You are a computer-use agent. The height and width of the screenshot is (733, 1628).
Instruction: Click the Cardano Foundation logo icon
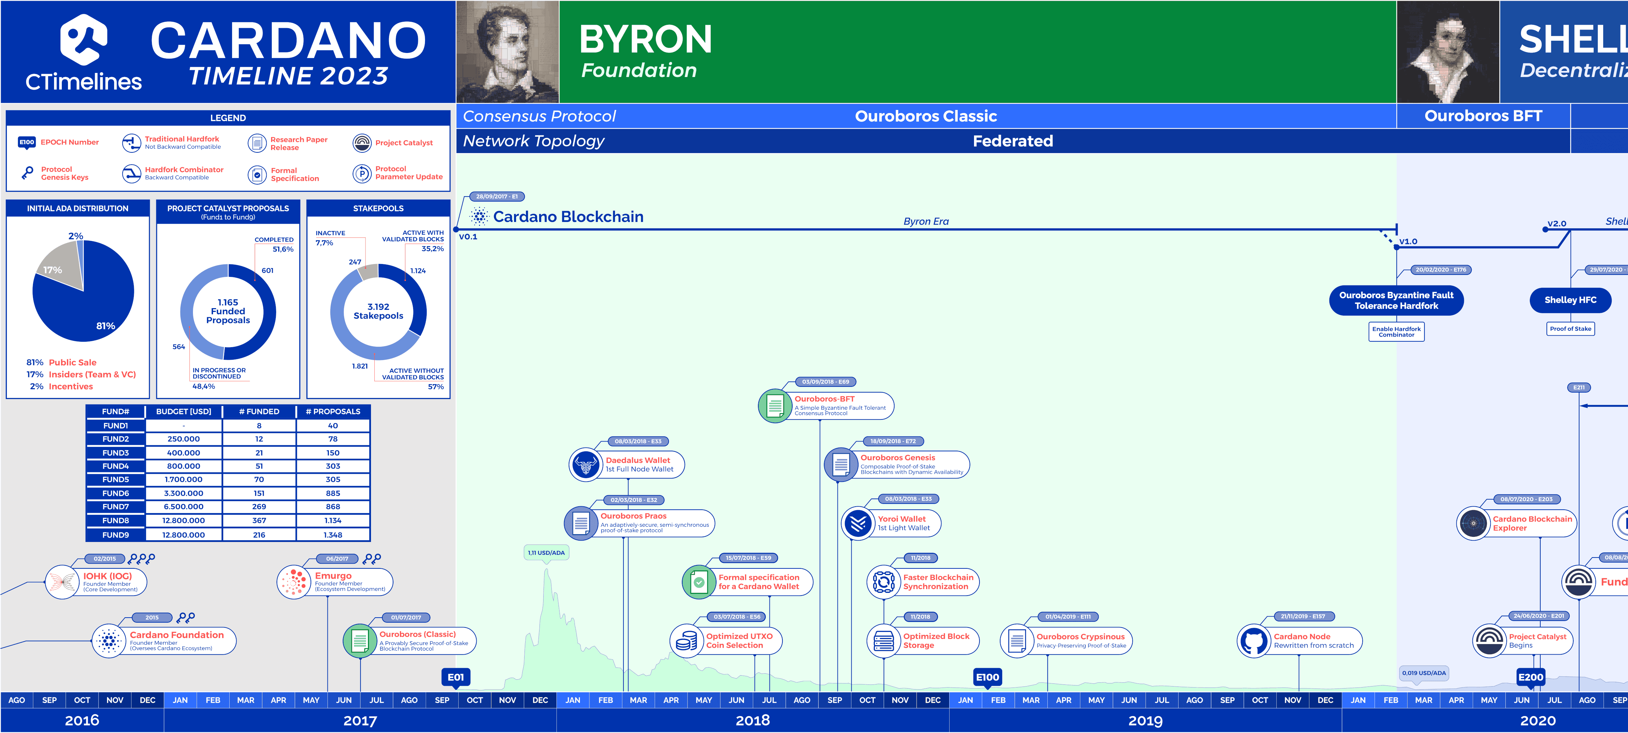pos(109,641)
